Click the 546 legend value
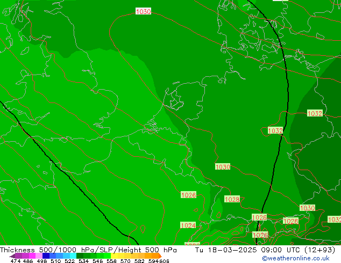The image size is (341, 263). pos(97,261)
